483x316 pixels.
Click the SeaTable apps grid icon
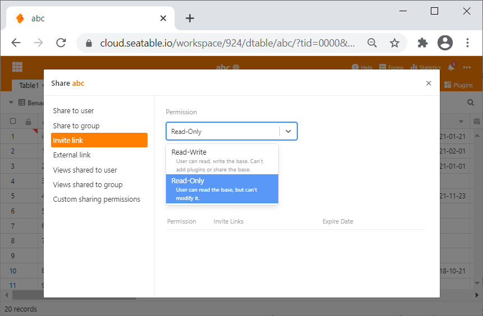(x=17, y=67)
